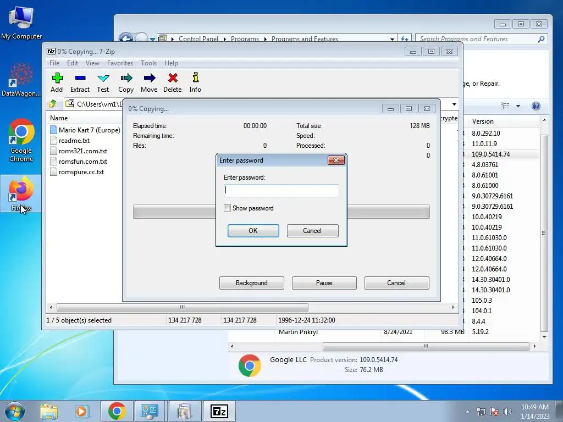
Task: Click the Action Center flag tray icon
Action: coord(494,412)
